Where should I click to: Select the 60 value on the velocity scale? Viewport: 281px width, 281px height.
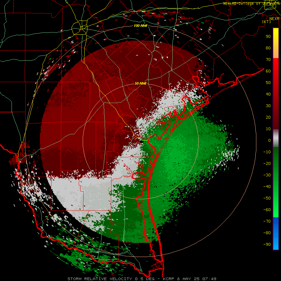(268, 71)
